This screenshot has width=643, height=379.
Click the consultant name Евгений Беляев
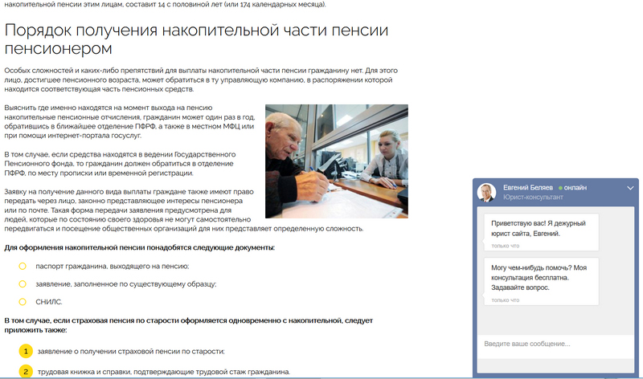click(x=529, y=187)
